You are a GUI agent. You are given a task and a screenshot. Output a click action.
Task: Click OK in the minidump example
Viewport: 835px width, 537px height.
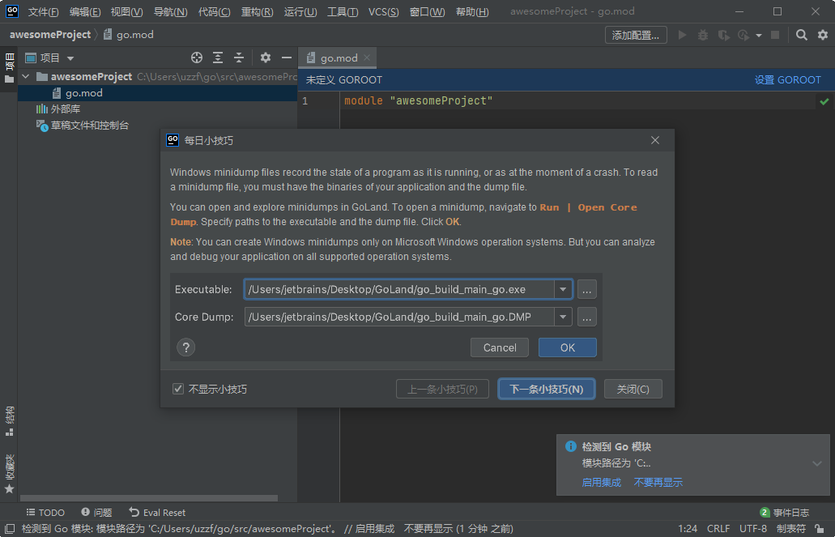pos(568,347)
